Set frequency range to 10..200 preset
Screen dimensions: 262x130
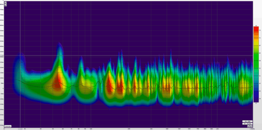[247, 121]
